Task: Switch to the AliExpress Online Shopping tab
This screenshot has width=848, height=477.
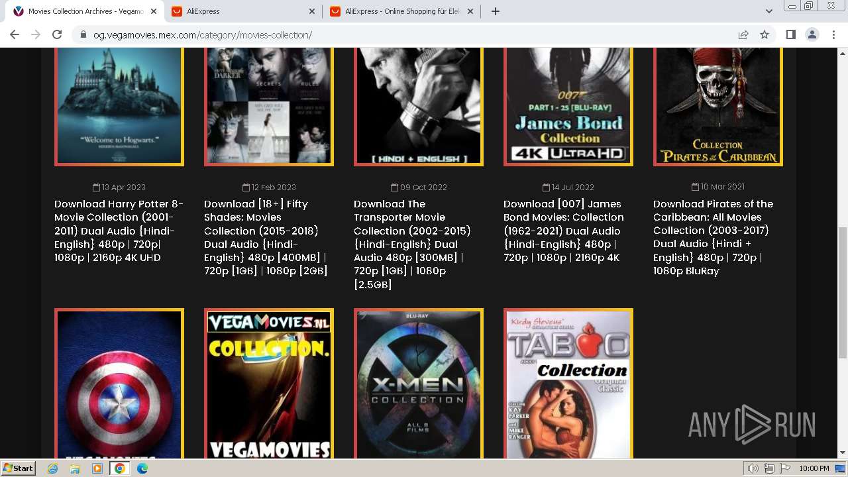Action: coord(401,11)
